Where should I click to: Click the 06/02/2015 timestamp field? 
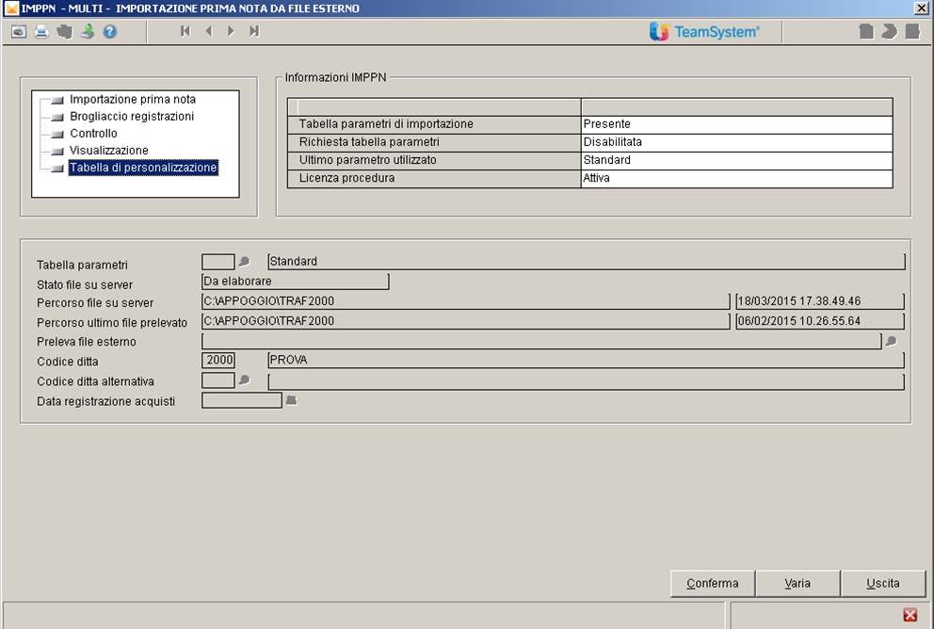coord(820,321)
